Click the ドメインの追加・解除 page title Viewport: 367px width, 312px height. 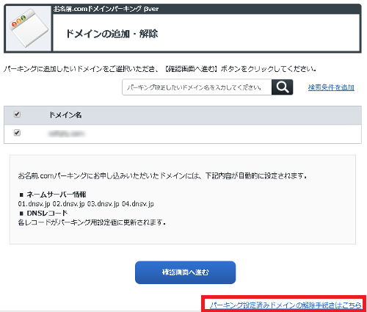coord(112,34)
